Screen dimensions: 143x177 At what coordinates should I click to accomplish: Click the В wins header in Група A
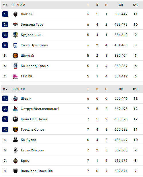click(x=97, y=5)
